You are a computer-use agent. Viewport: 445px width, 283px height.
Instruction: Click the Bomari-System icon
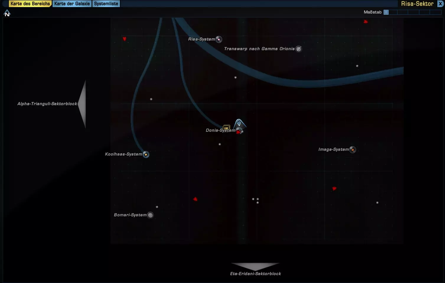[150, 215]
